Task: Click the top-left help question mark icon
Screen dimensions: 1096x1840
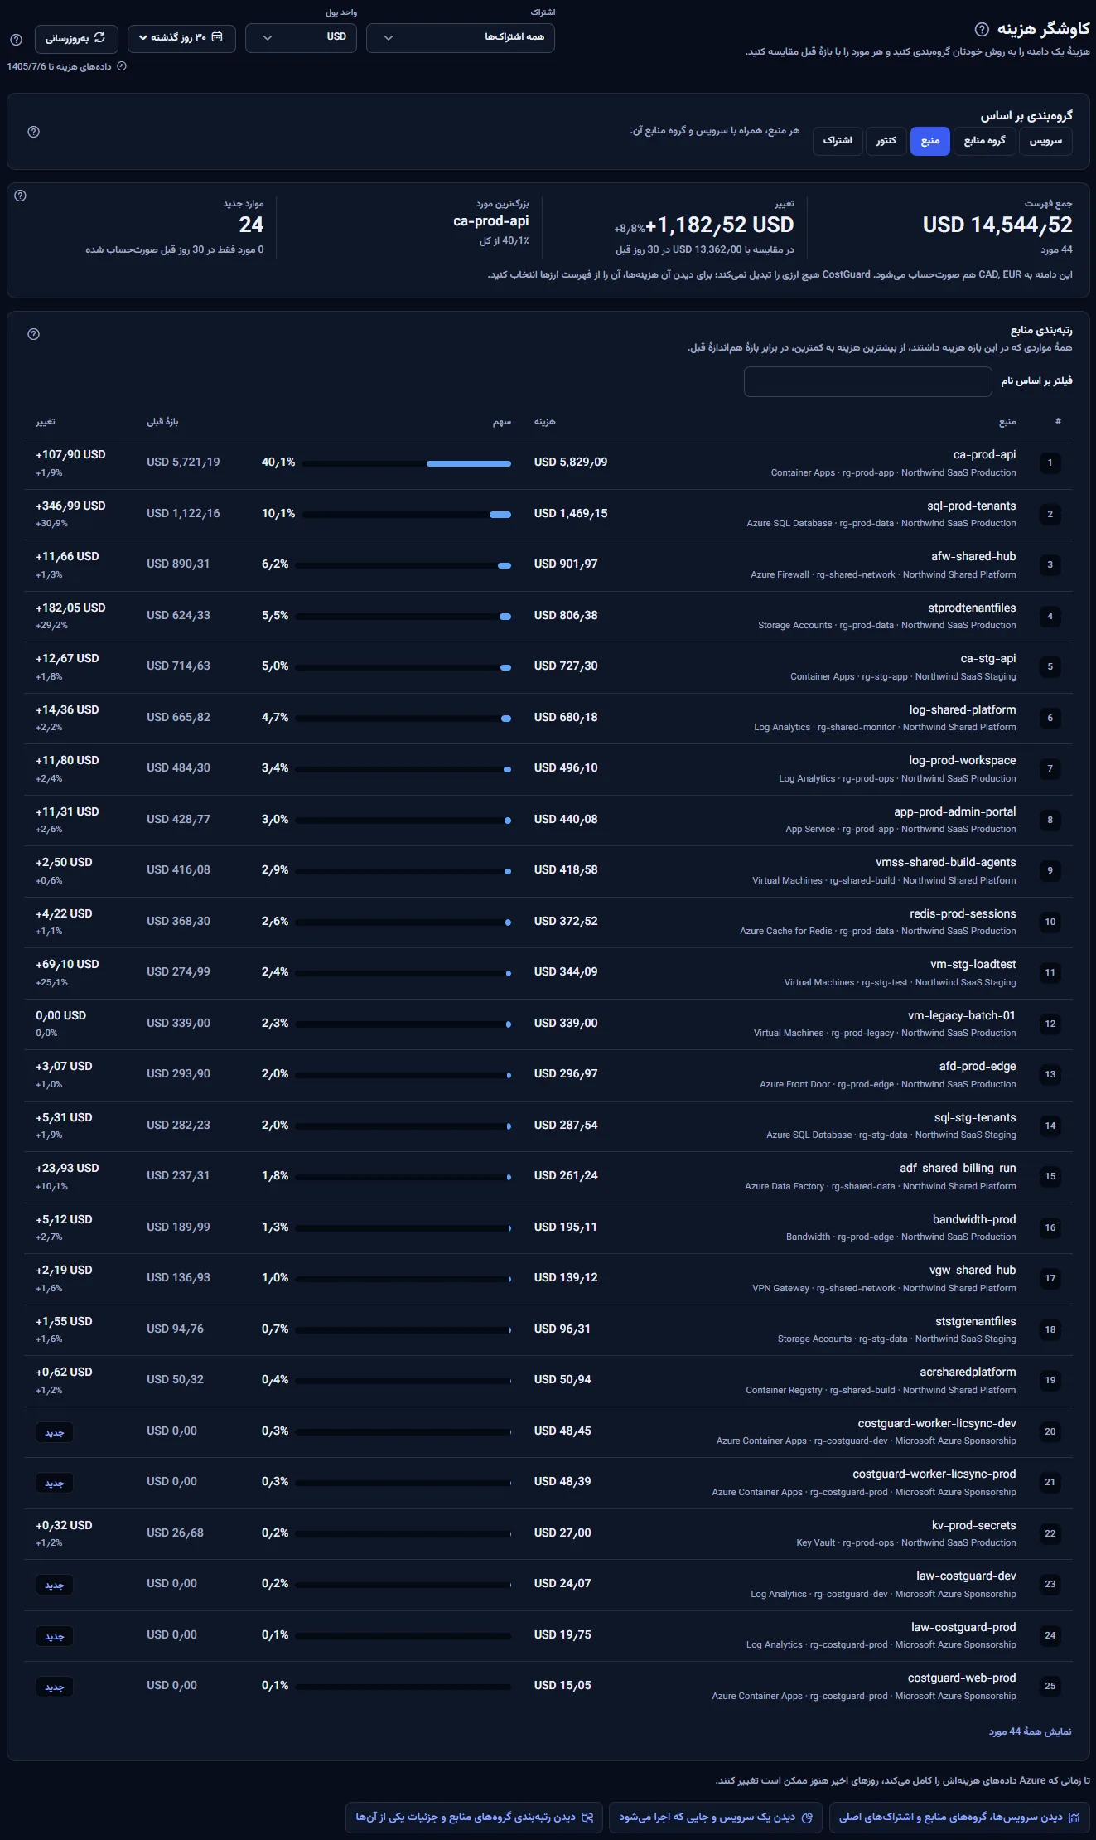Action: [16, 40]
